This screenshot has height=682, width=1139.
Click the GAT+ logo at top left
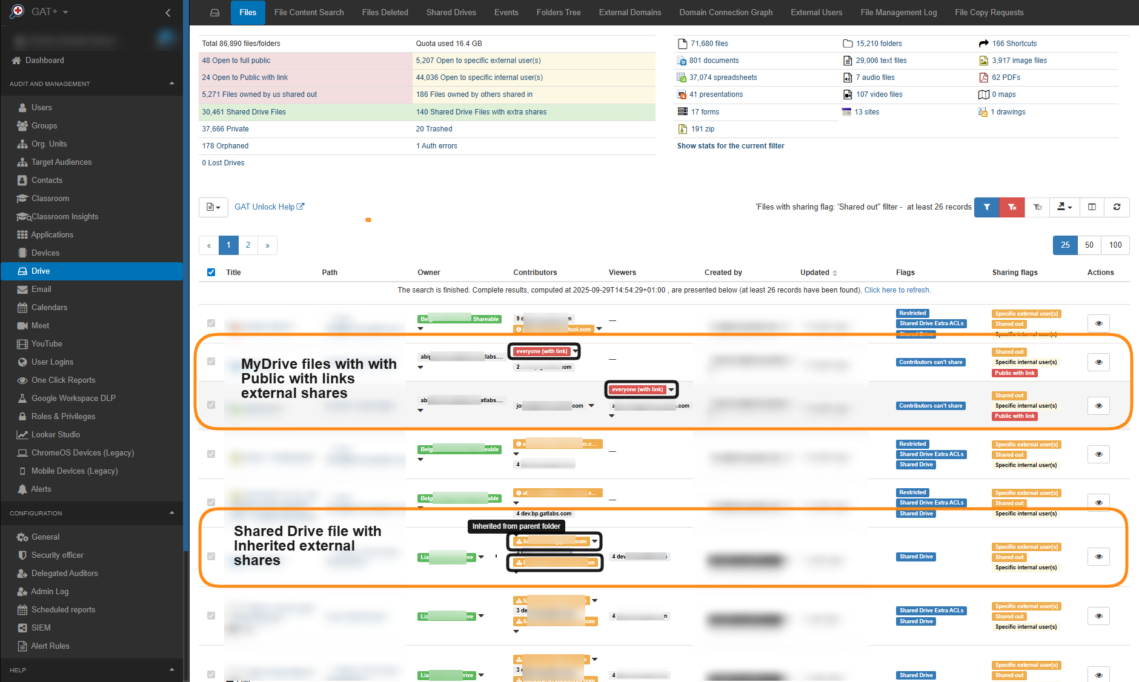(18, 11)
